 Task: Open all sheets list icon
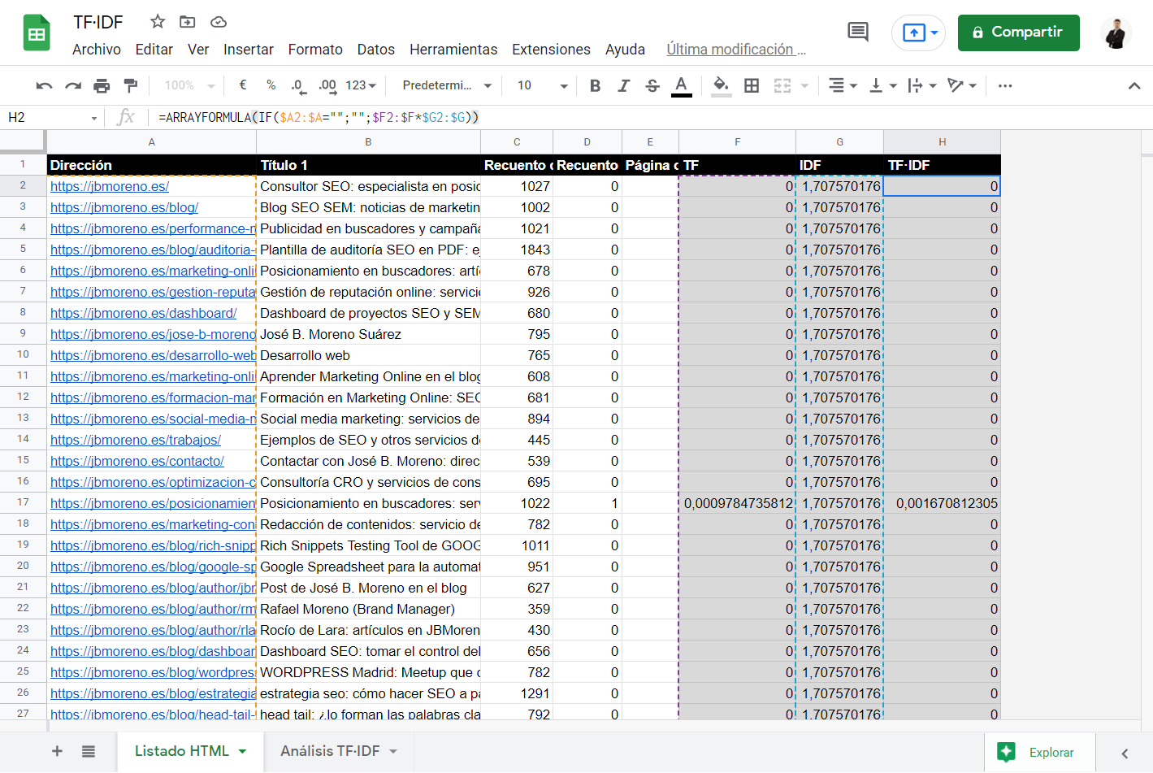89,752
